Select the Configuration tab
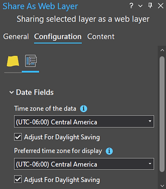The width and height of the screenshot is (166, 189). tap(58, 37)
